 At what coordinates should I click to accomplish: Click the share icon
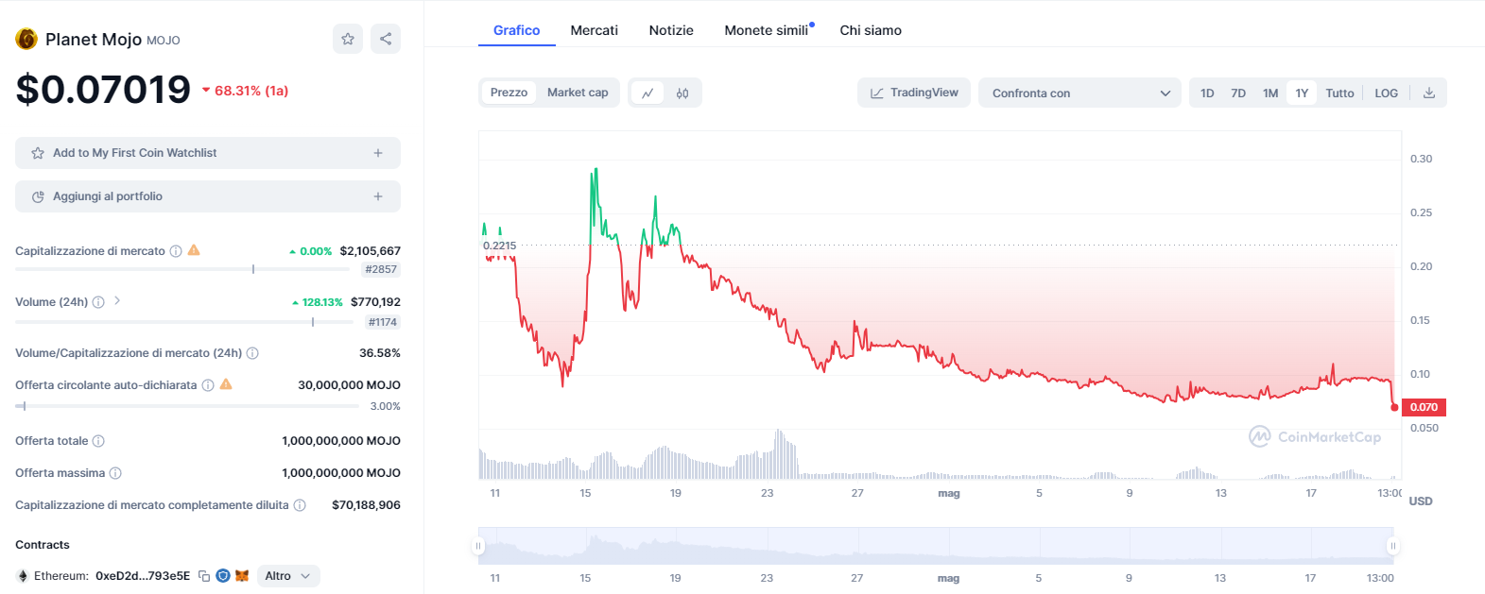[386, 39]
